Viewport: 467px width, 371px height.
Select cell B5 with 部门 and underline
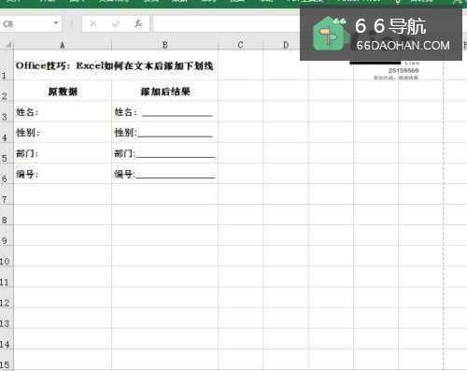[164, 153]
